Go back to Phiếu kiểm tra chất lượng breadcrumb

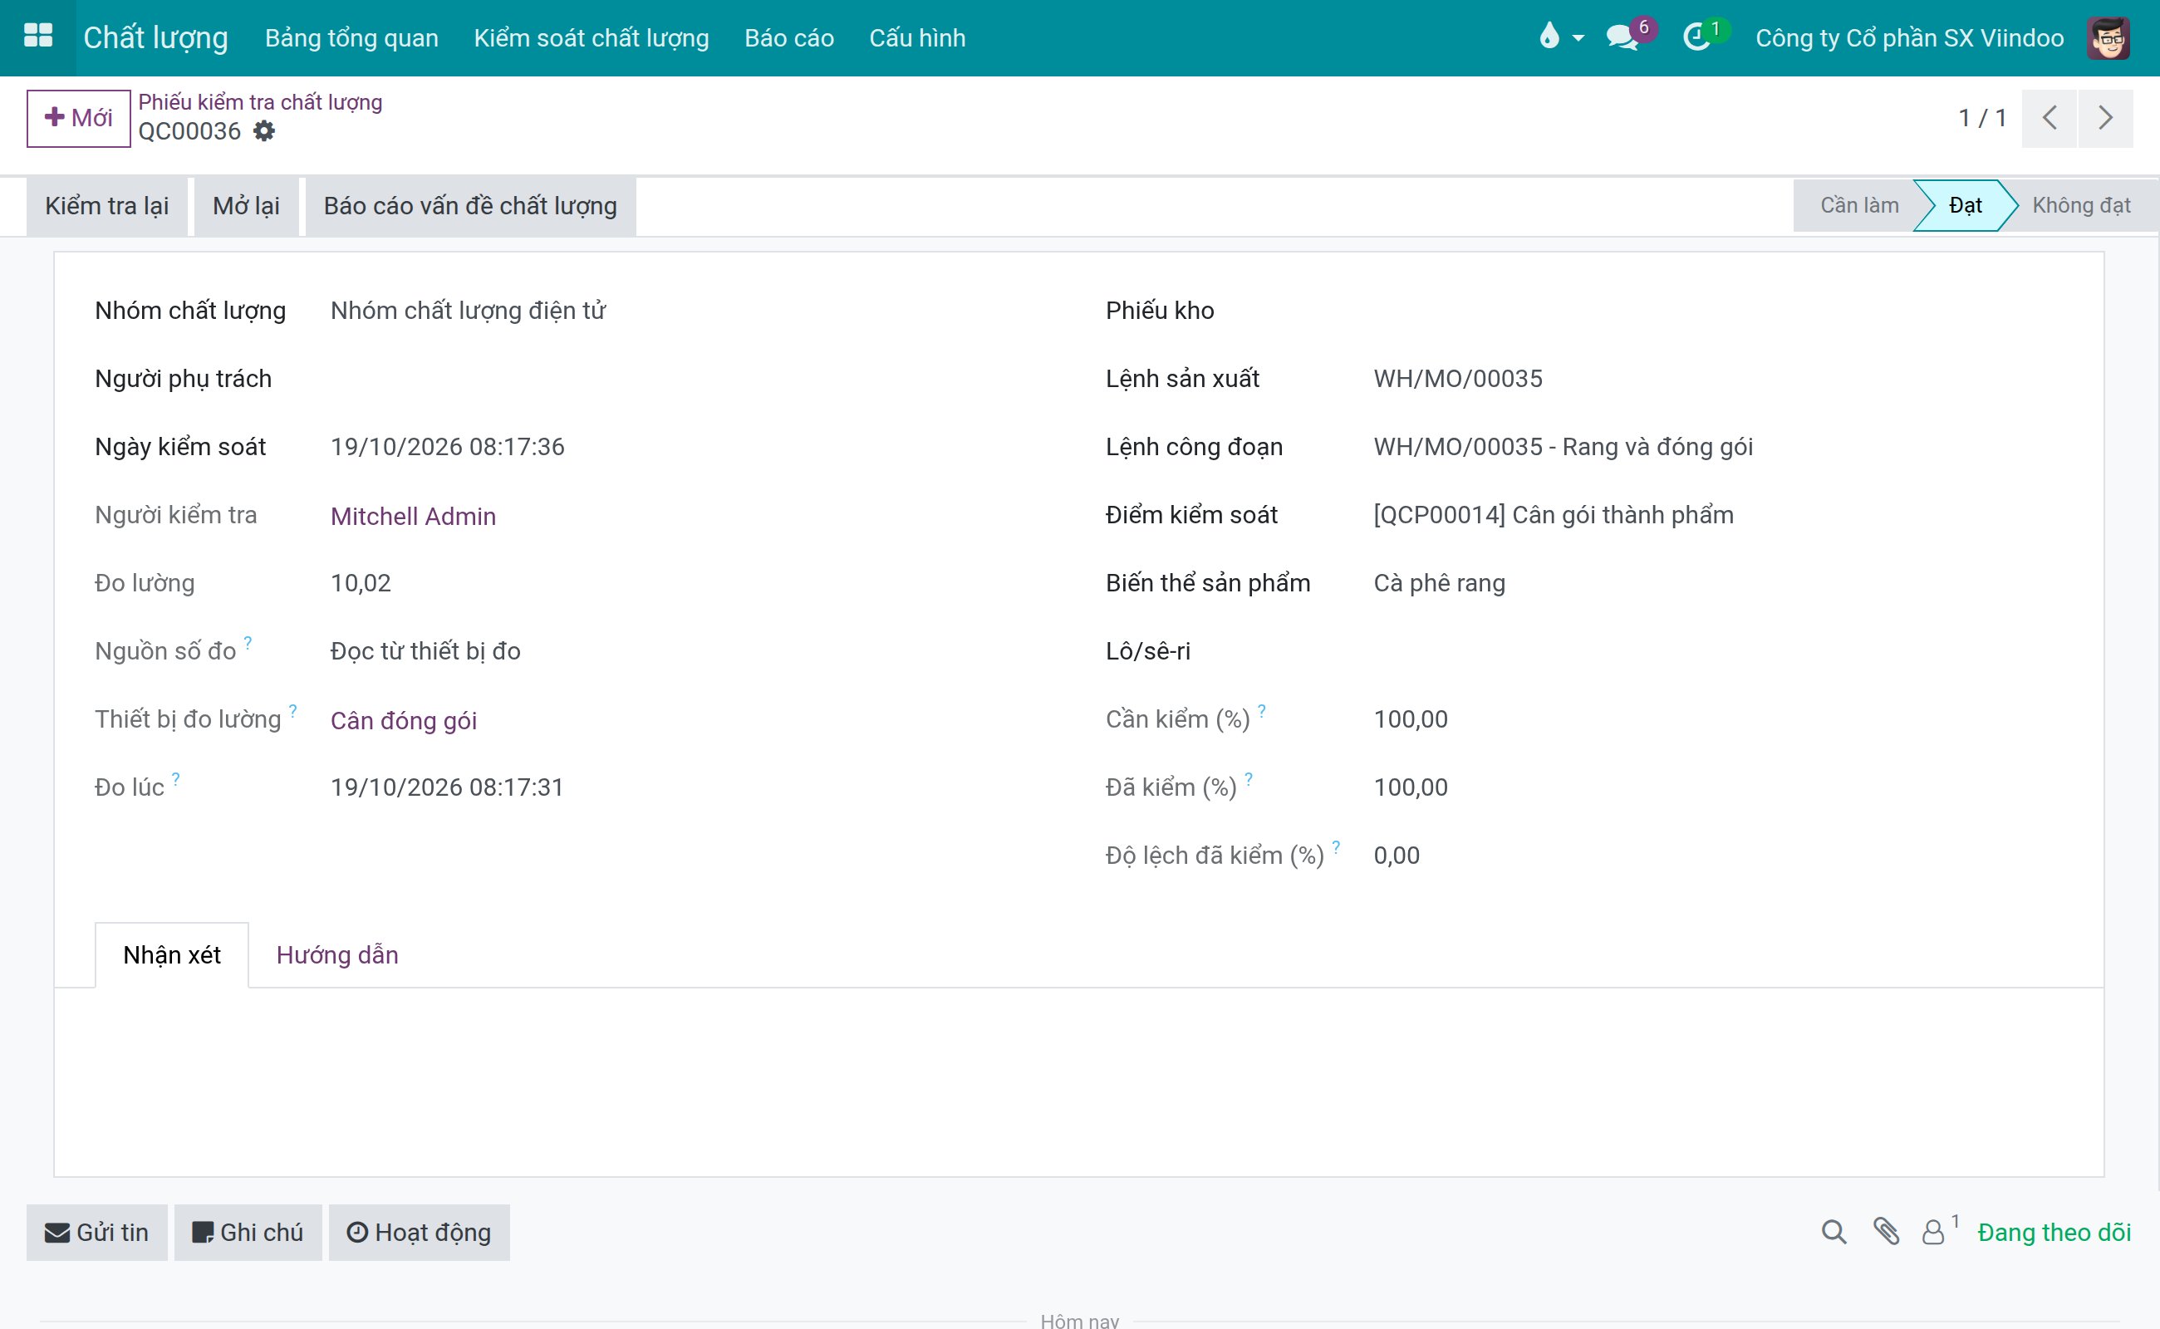pos(260,102)
